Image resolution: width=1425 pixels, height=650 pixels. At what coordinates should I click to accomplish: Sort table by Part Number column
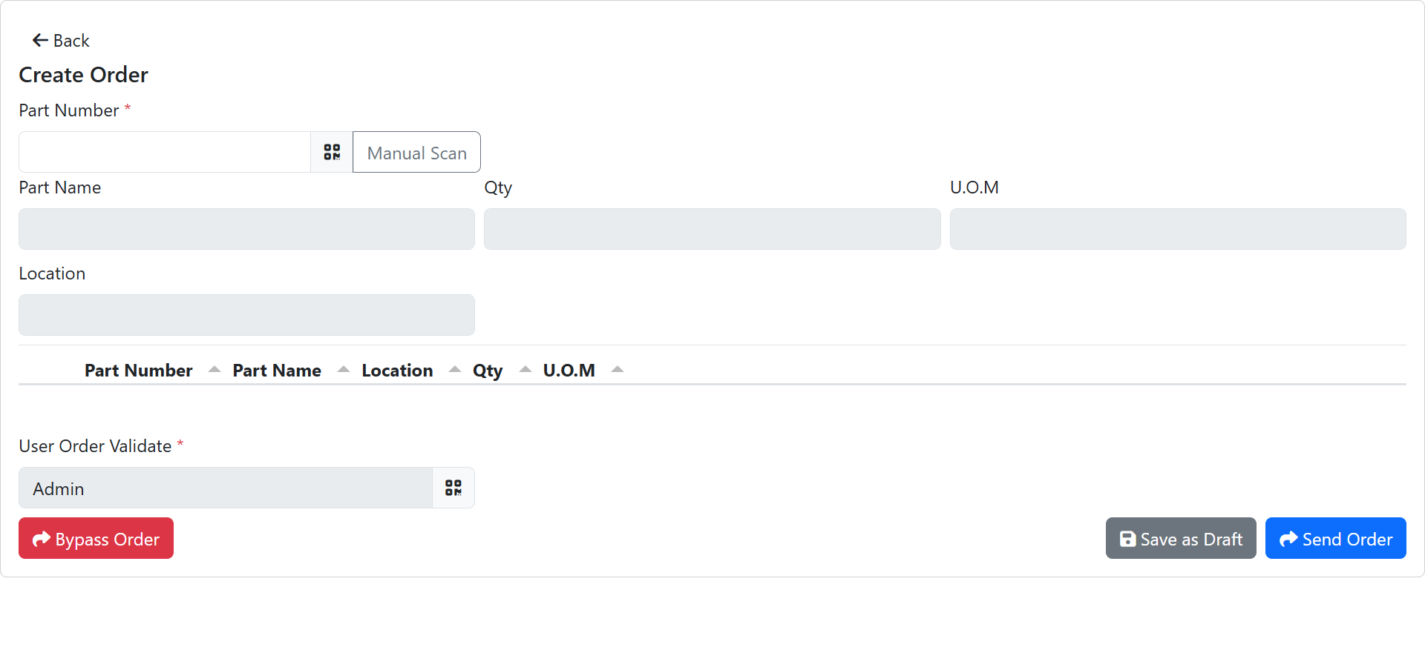tap(153, 370)
